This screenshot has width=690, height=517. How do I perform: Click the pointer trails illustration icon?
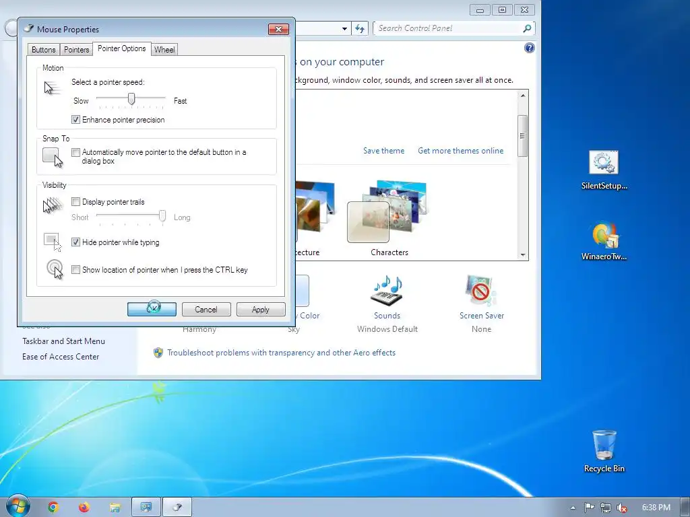click(53, 205)
